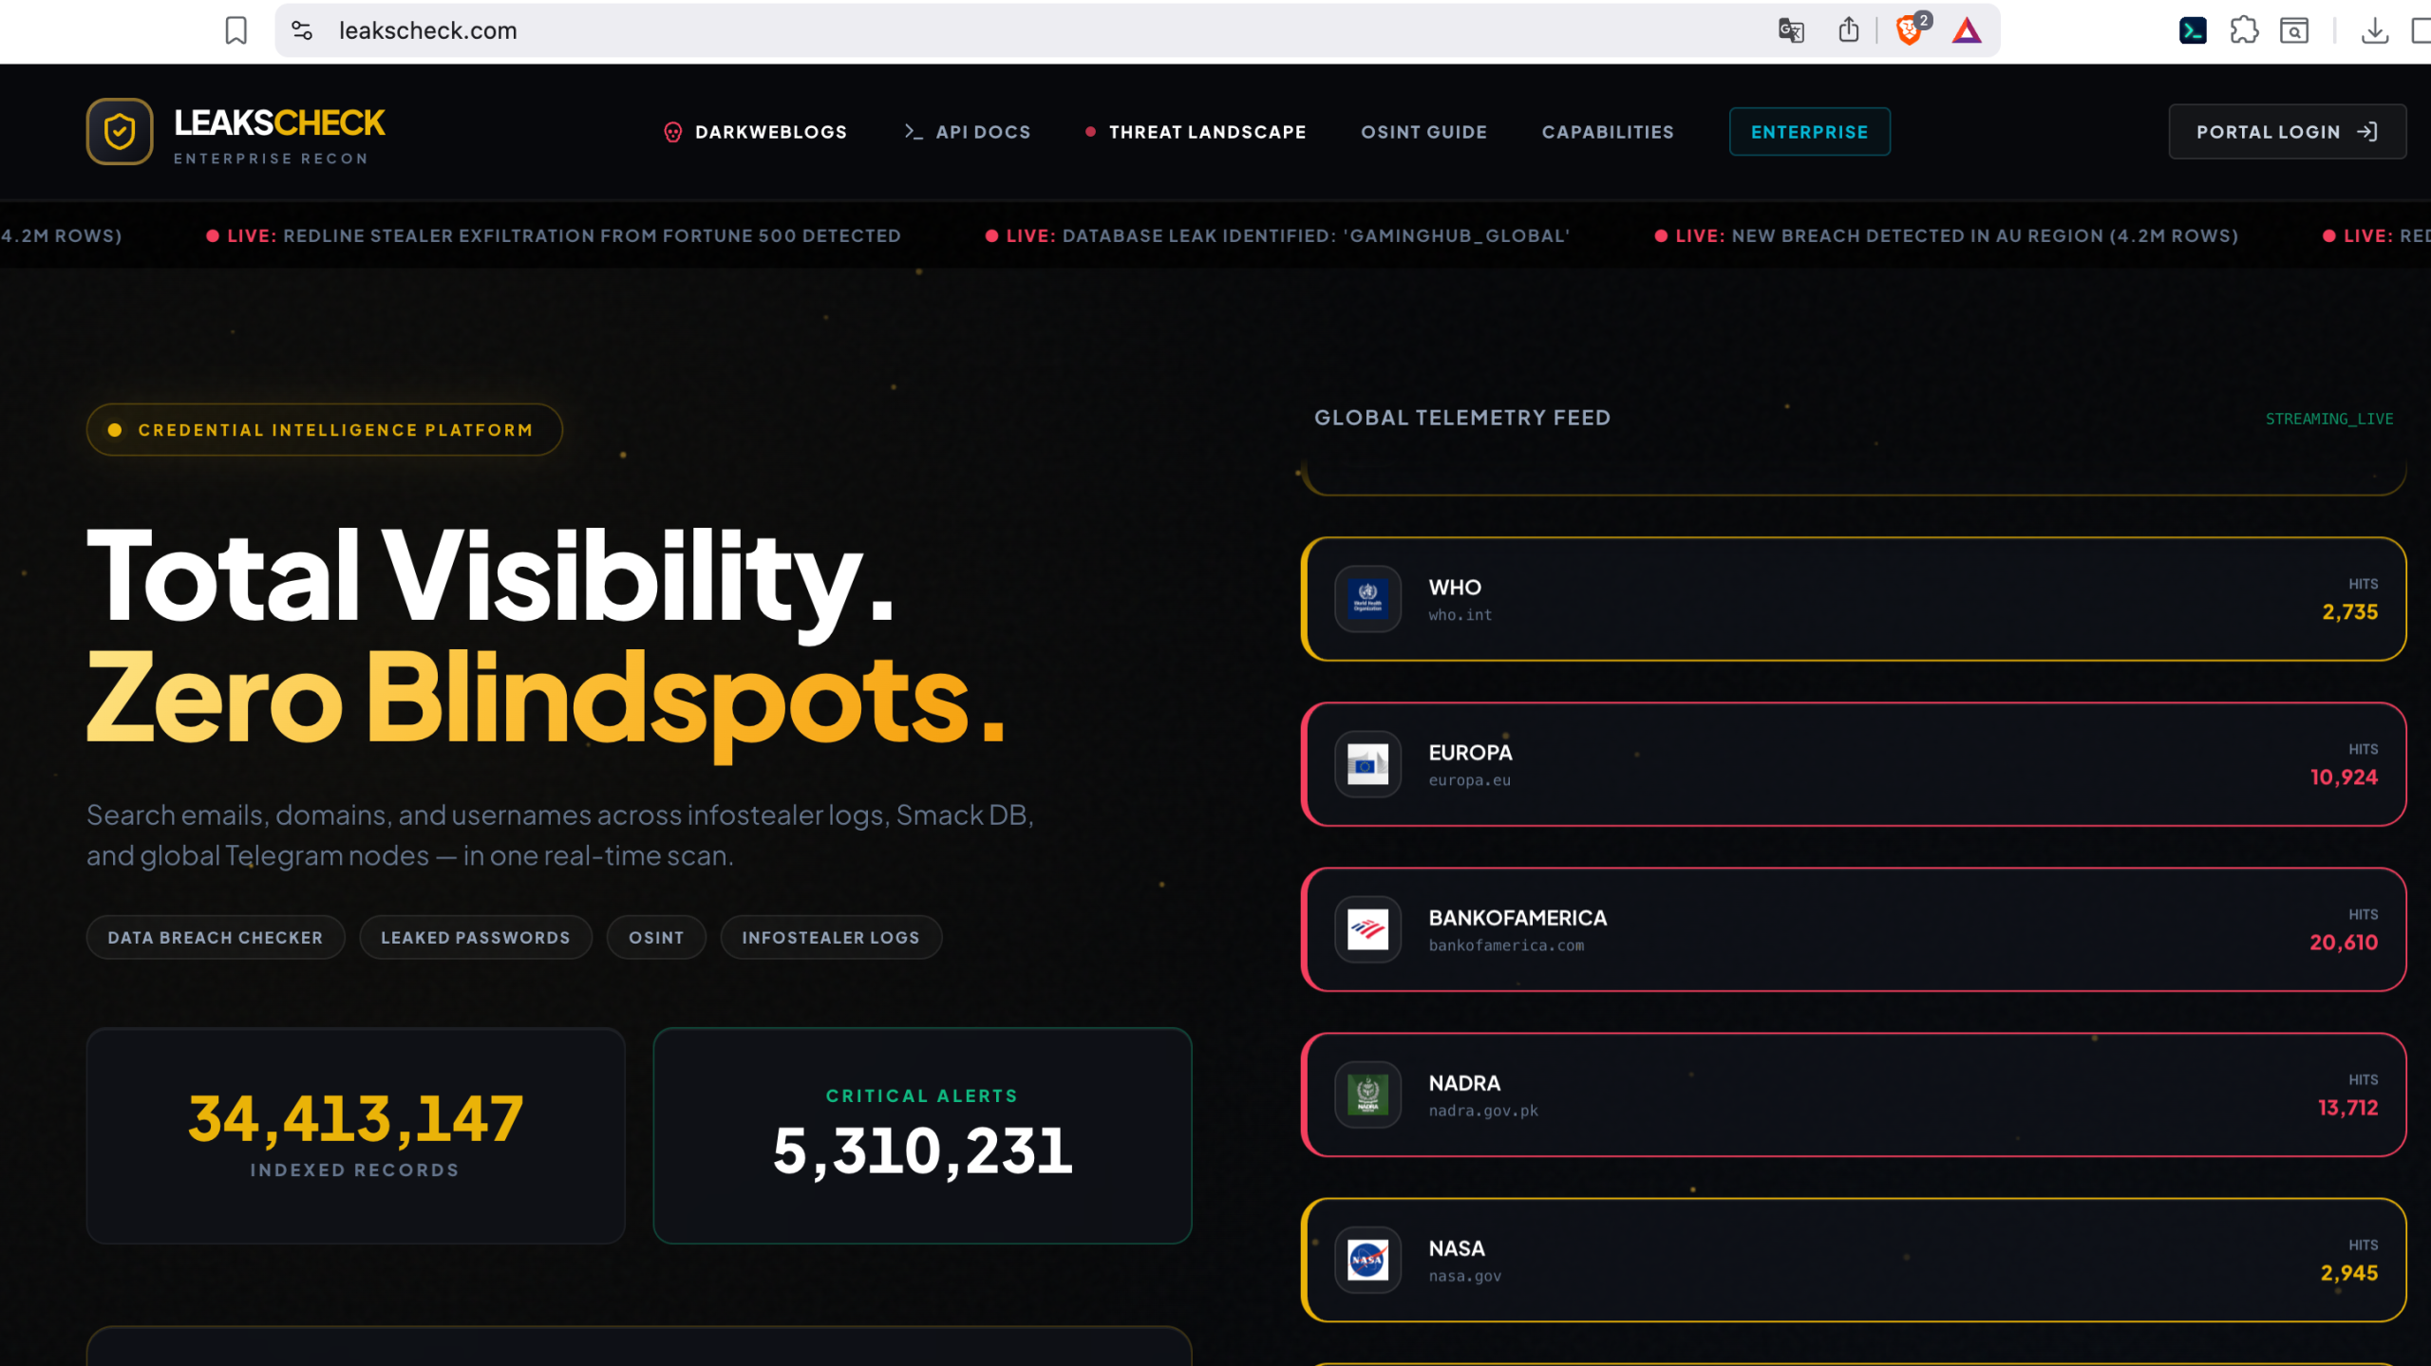Click the 2,735 hits value

tap(2350, 612)
